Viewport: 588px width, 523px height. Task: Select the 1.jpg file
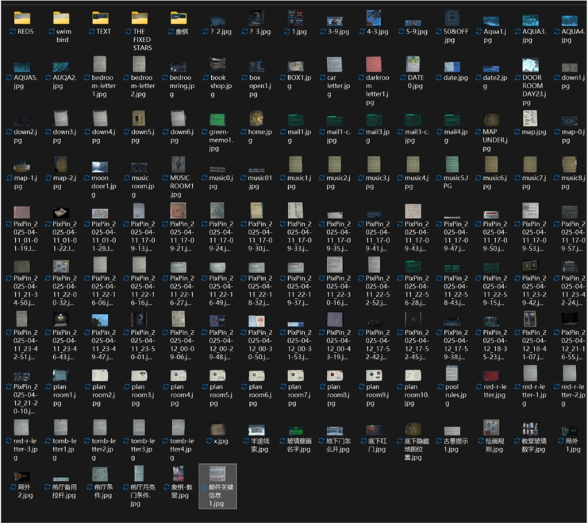pyautogui.click(x=296, y=23)
